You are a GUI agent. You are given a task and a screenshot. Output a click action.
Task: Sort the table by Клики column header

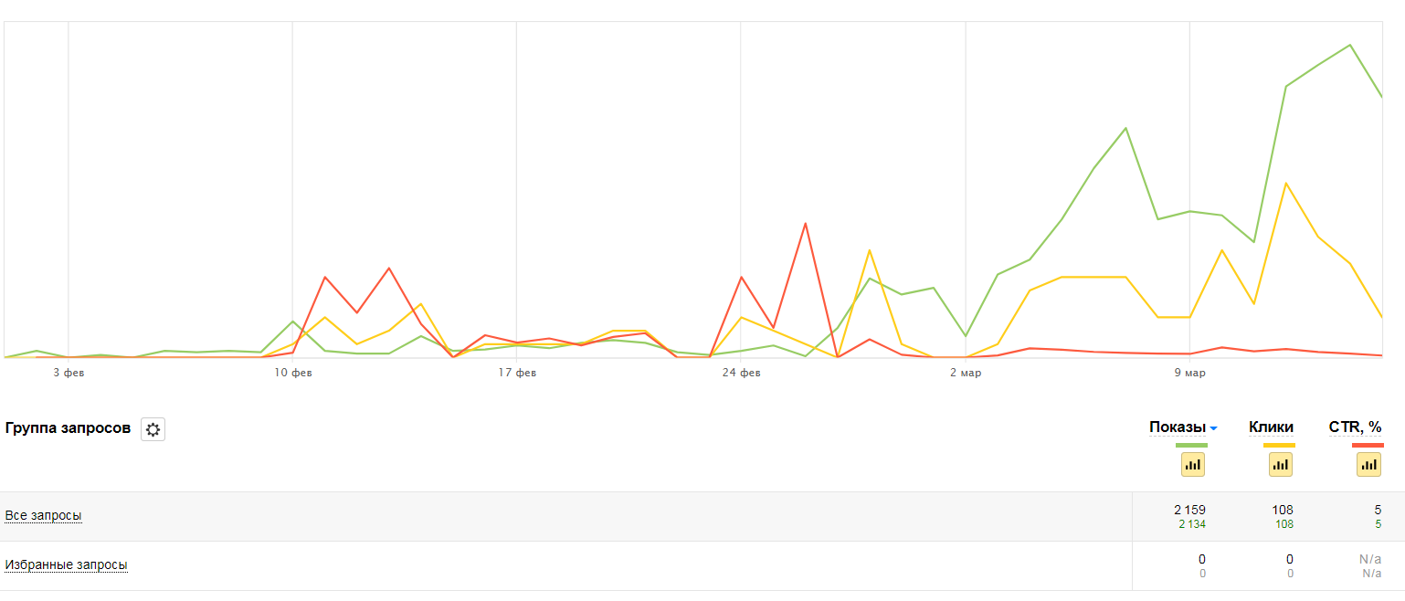click(1271, 427)
